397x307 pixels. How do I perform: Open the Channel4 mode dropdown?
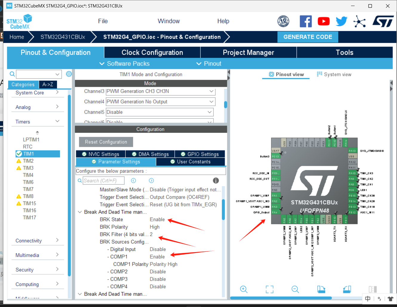click(x=211, y=102)
